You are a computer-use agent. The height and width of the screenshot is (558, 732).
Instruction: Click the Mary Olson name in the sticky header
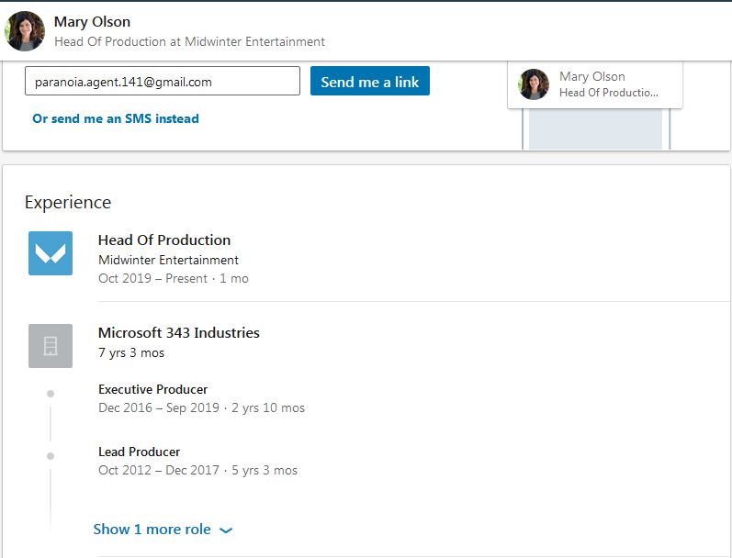pyautogui.click(x=92, y=21)
